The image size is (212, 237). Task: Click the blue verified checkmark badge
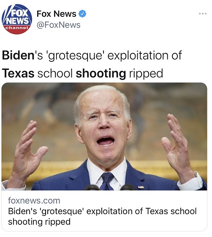click(x=82, y=14)
